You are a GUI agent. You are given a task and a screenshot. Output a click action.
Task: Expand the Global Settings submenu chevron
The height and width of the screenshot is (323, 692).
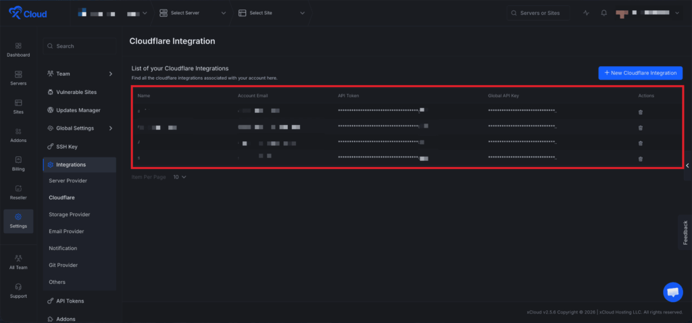coord(111,128)
